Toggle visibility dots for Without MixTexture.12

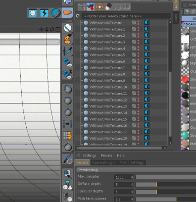click(138, 100)
